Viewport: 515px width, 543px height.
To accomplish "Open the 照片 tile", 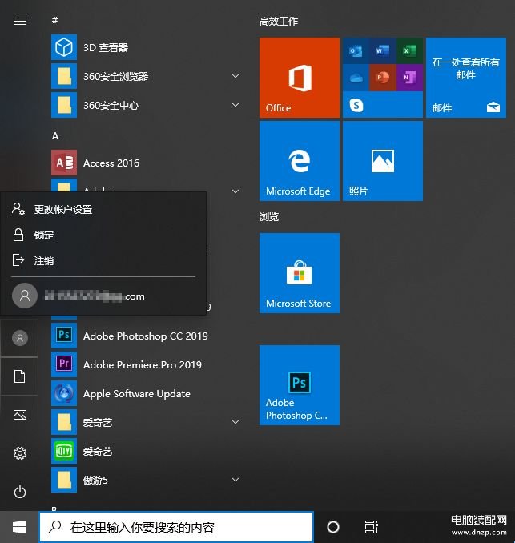I will click(x=382, y=161).
